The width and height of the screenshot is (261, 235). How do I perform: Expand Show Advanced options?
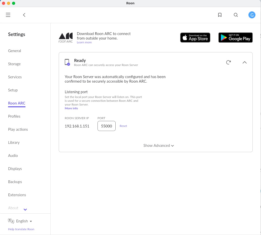(158, 146)
